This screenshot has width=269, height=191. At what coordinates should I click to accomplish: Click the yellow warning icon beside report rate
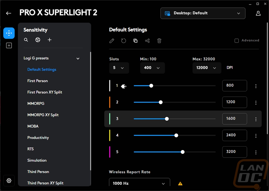click(180, 184)
